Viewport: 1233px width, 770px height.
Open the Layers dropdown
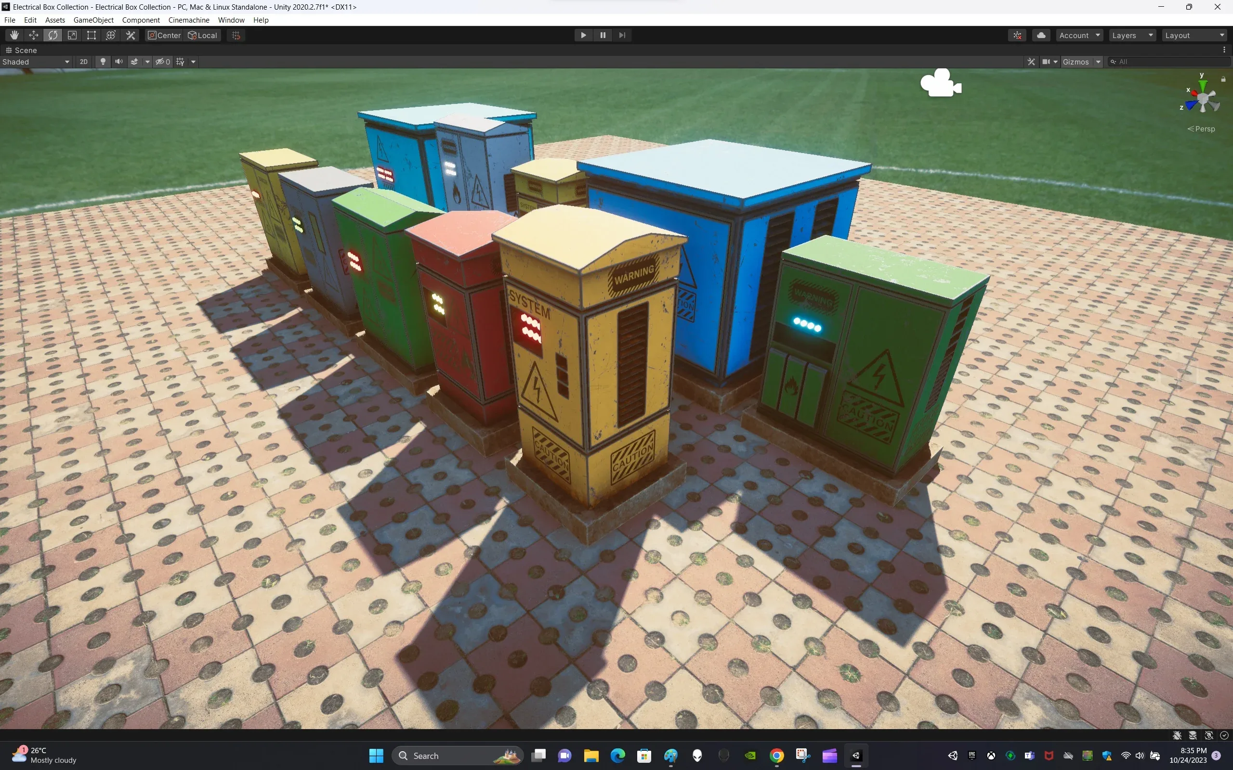(1132, 35)
